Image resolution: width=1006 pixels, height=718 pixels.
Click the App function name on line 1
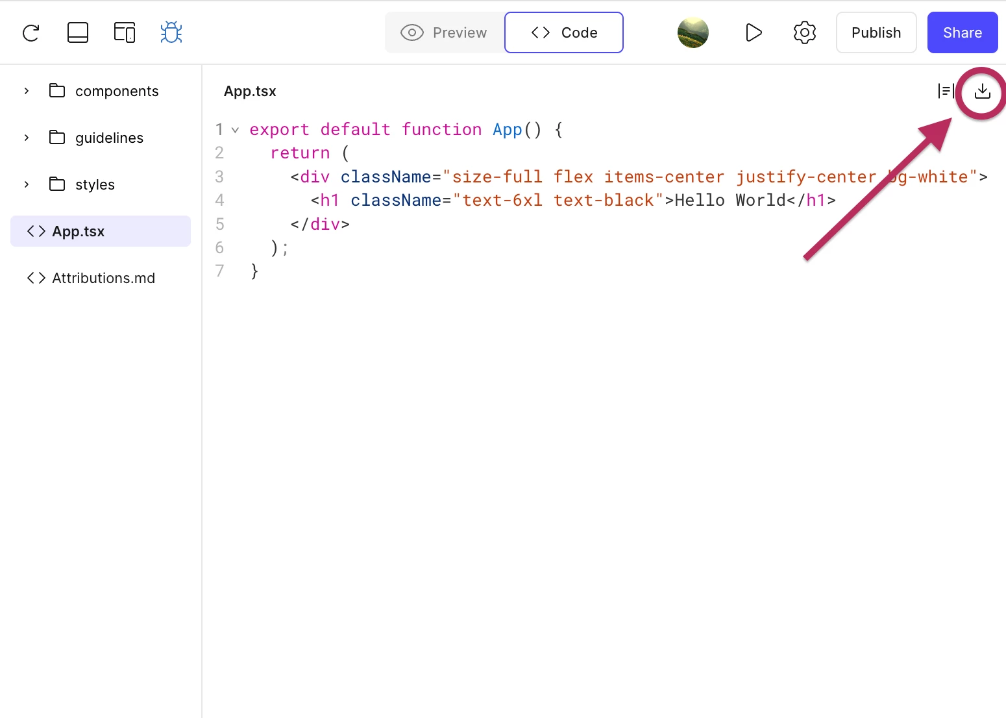508,130
